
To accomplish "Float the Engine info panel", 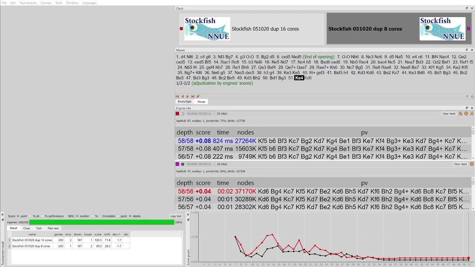I will 467,108.
